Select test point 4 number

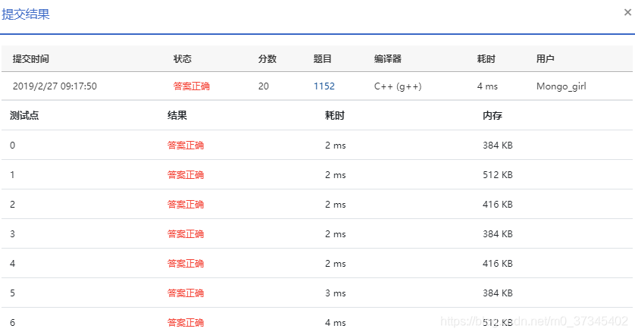point(13,264)
